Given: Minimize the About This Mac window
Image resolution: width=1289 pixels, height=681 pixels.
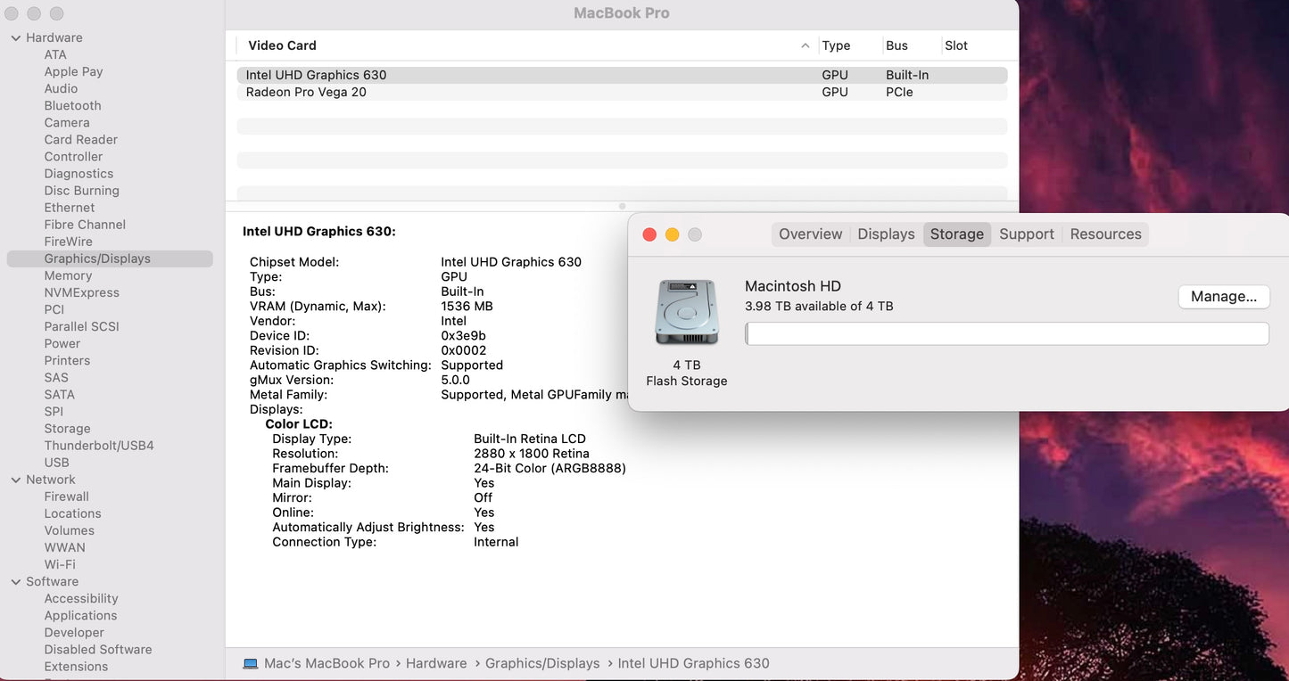Looking at the screenshot, I should [x=672, y=234].
